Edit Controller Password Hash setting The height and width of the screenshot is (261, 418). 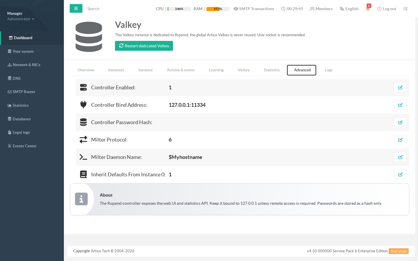tap(400, 122)
